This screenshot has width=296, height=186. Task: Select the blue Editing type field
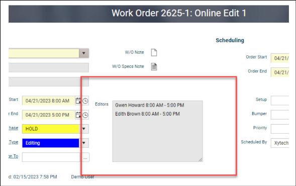coord(51,143)
